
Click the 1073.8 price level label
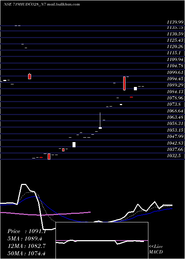174,104
